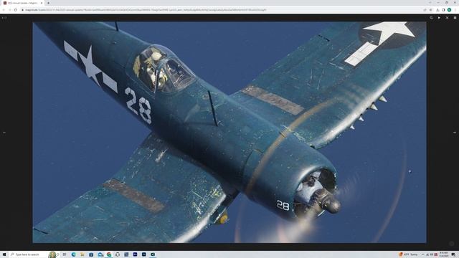Open the taskbar clock and date

pos(444,254)
